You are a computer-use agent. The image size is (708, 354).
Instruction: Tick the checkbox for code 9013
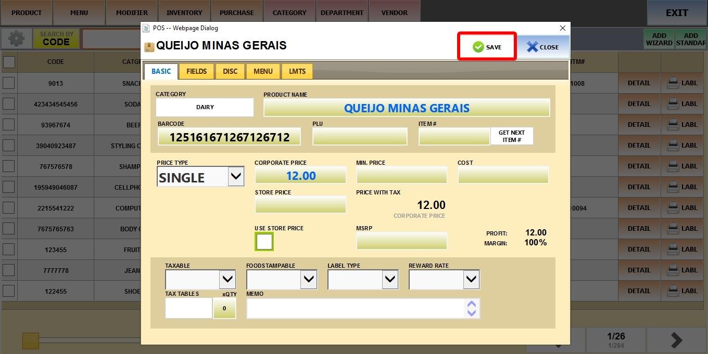point(9,83)
